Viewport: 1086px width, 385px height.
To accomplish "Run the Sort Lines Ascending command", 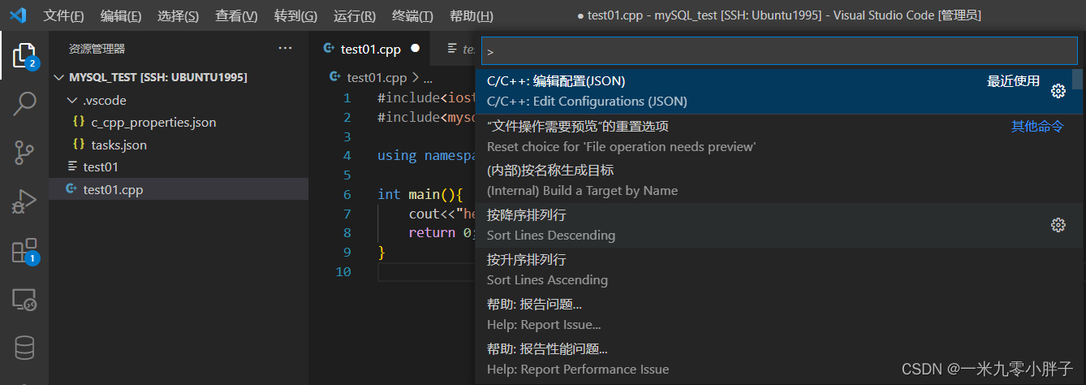I will pyautogui.click(x=779, y=270).
